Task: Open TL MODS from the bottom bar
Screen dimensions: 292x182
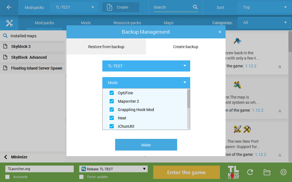Action: [x=233, y=172]
